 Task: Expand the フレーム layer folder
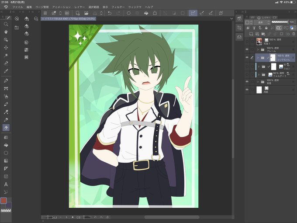(x=258, y=50)
